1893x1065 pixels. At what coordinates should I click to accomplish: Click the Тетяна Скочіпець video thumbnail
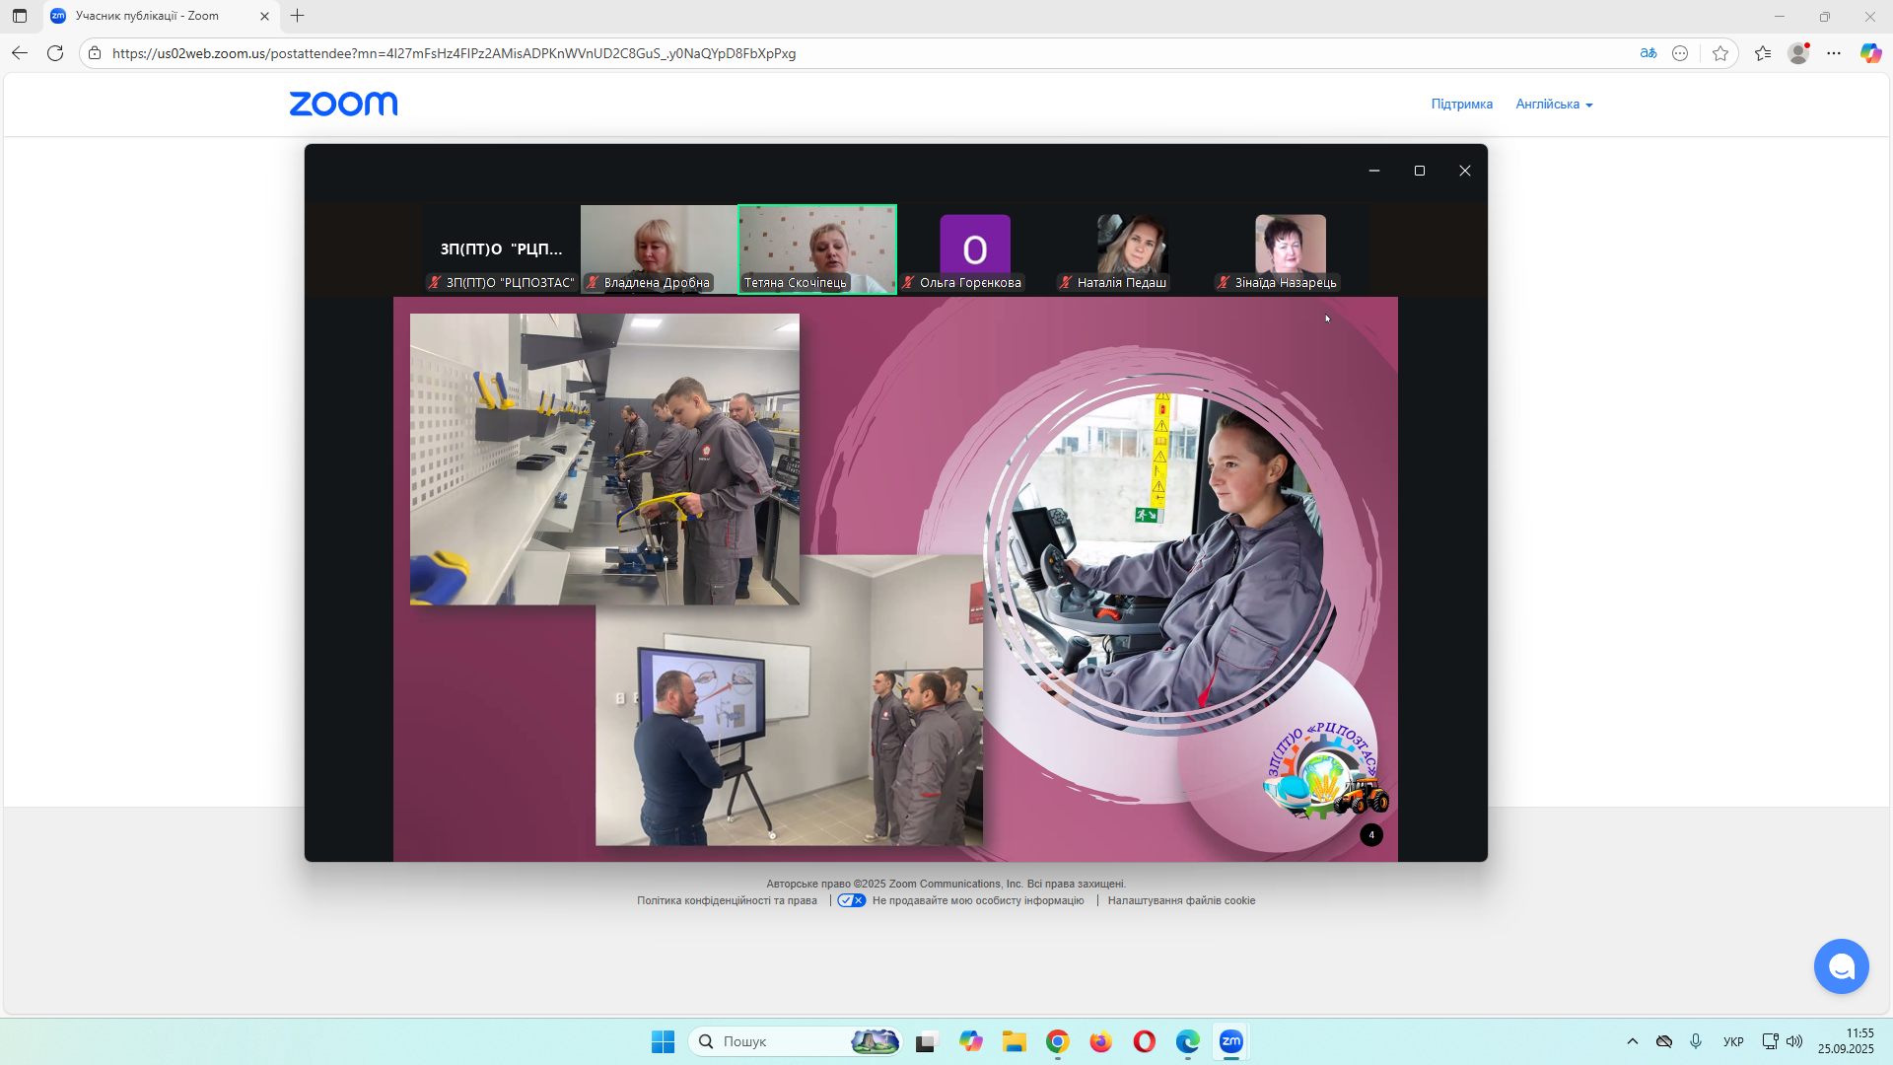coord(816,248)
